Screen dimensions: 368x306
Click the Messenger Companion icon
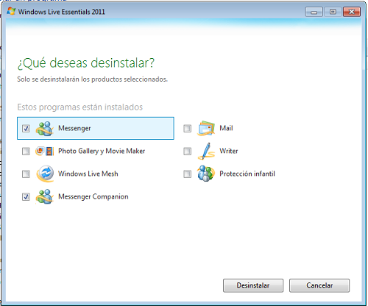pyautogui.click(x=44, y=196)
